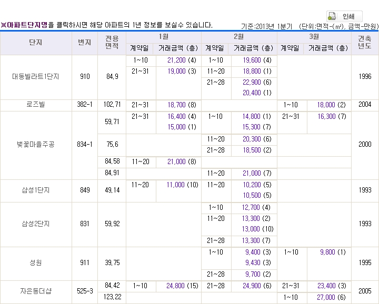Click the 건축년도 column header
The image size is (379, 304).
365,42
